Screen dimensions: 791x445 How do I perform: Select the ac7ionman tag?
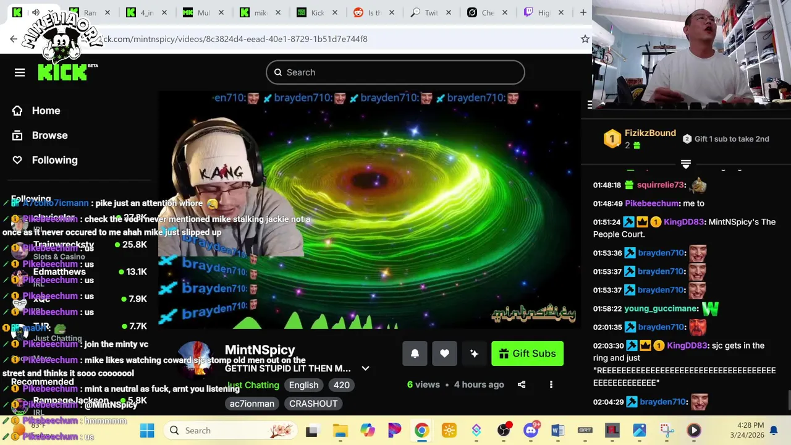coord(252,404)
